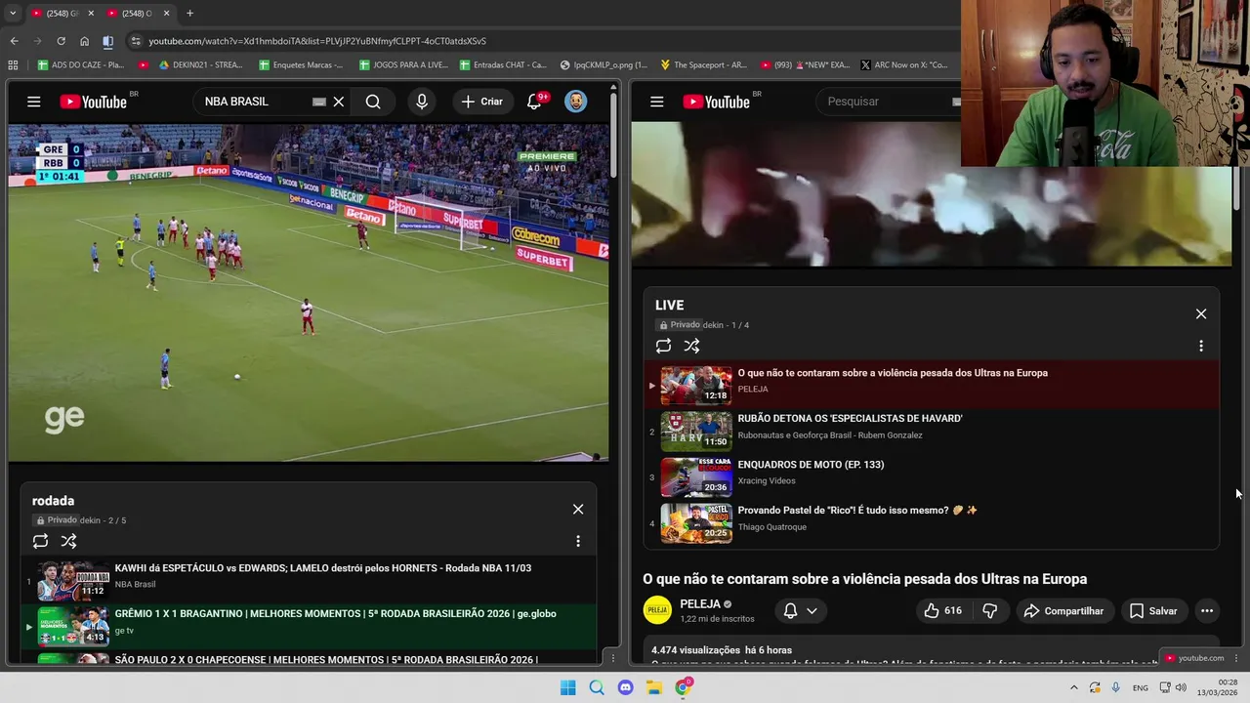This screenshot has height=703, width=1250.
Task: Open File Explorer from the taskbar
Action: [653, 687]
